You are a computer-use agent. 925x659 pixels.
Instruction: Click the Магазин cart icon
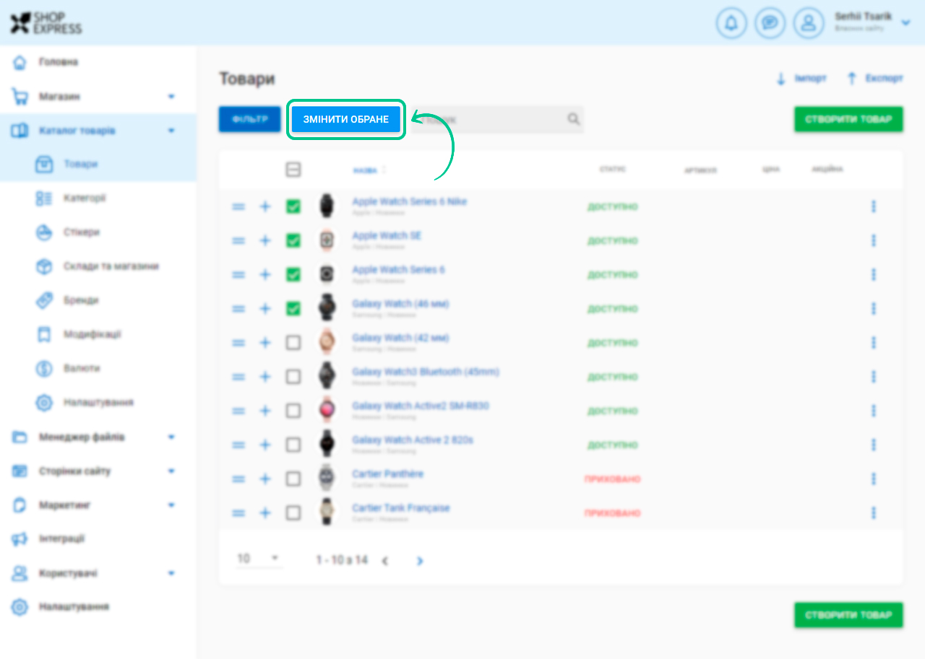[x=20, y=97]
